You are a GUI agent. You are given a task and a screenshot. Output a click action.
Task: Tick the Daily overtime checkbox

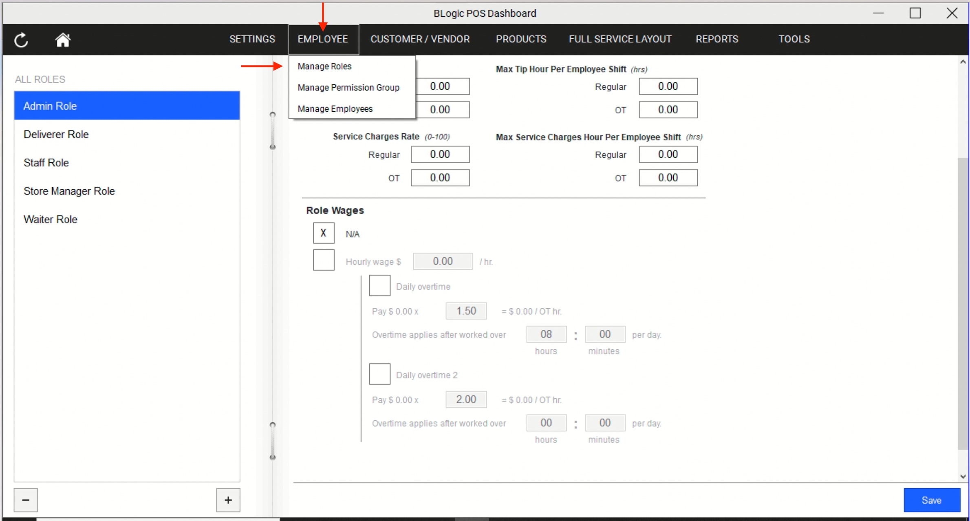[x=379, y=286]
